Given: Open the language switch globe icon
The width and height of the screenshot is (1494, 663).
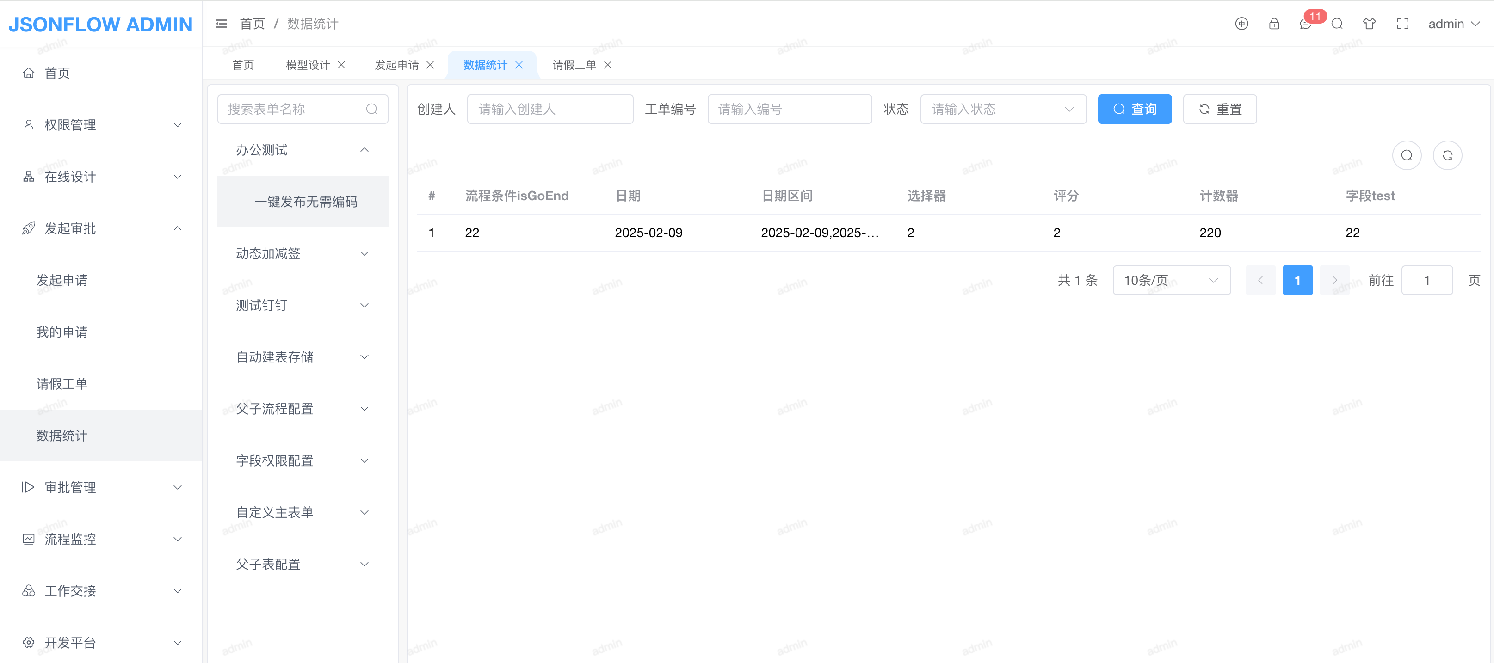Looking at the screenshot, I should click(1241, 24).
